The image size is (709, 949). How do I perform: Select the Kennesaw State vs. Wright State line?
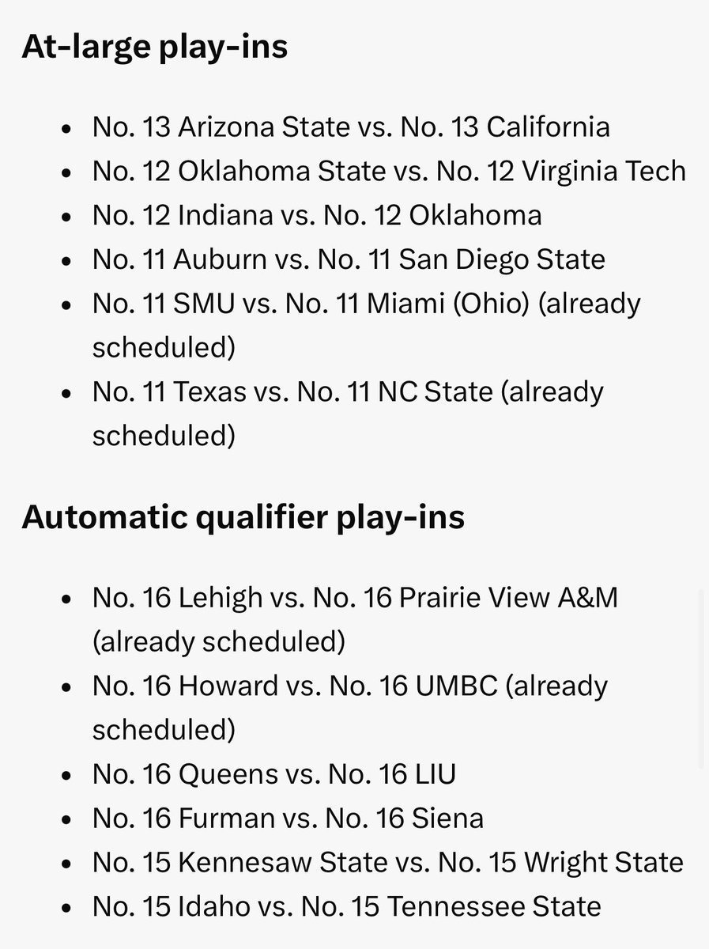387,861
